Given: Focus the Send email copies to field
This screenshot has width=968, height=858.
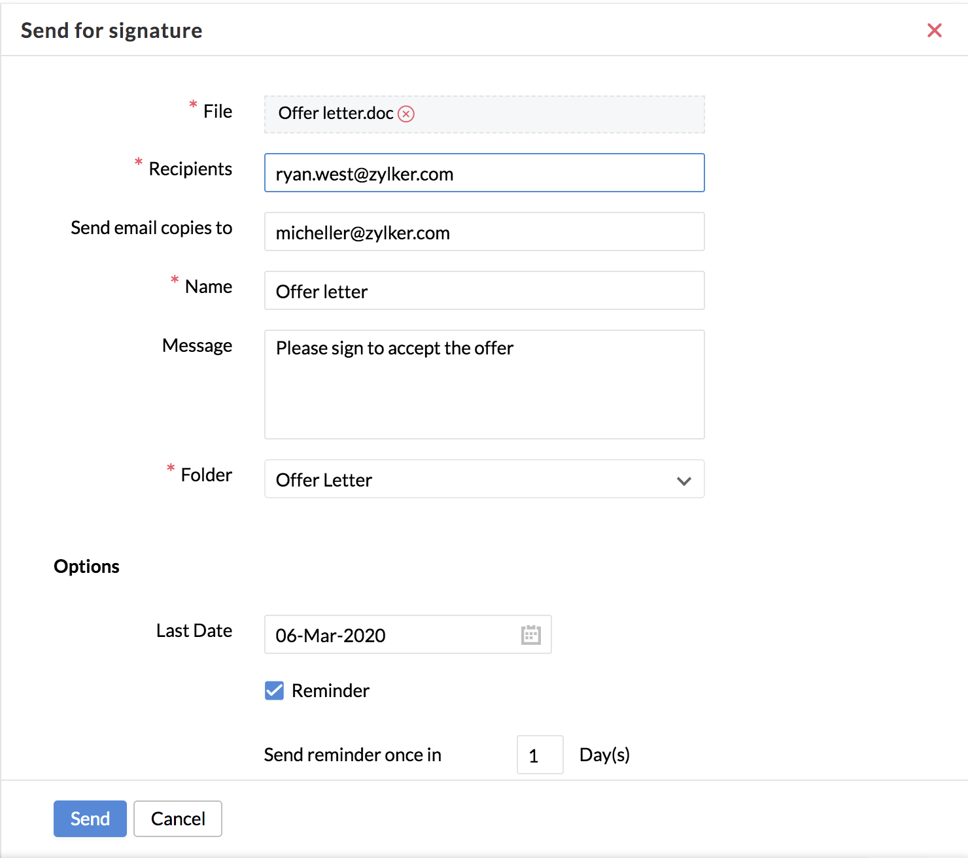Looking at the screenshot, I should (484, 232).
